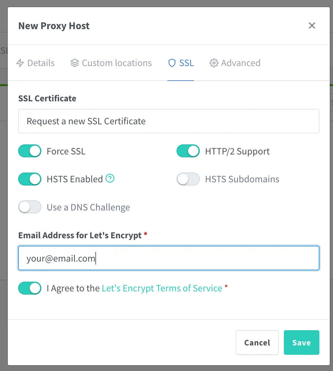This screenshot has height=371, width=333.
Task: Focus the Let's Encrypt email address field
Action: [x=169, y=258]
